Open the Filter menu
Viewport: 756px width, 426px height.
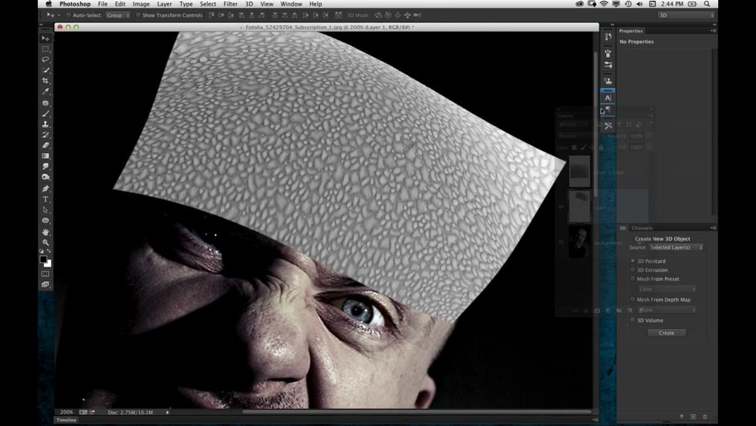pos(231,4)
